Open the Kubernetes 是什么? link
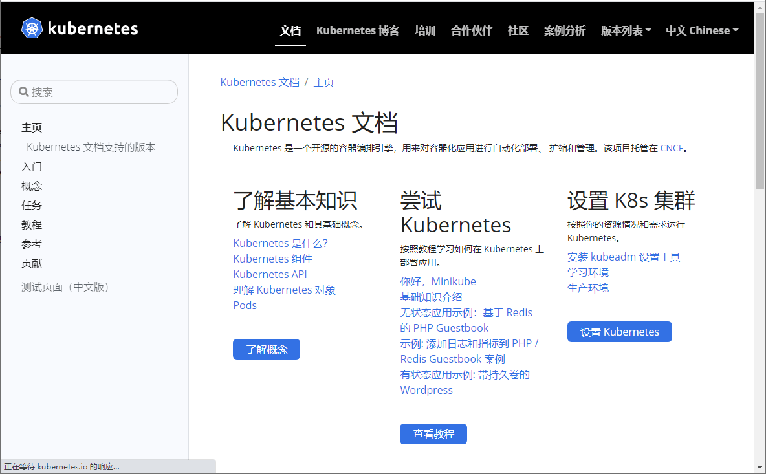The image size is (766, 474). tap(280, 243)
